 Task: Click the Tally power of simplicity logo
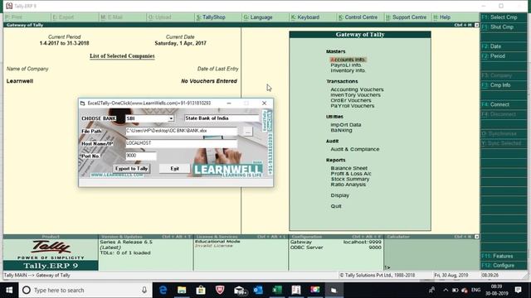click(x=51, y=250)
